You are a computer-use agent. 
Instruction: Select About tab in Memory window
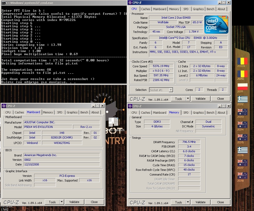click(221, 113)
